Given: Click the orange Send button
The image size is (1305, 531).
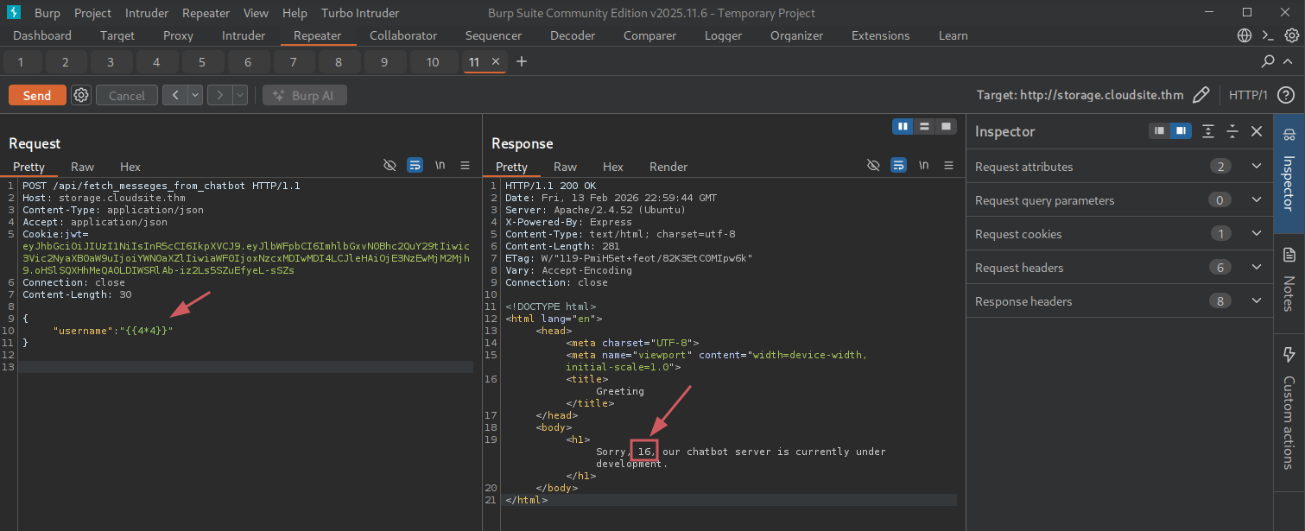Looking at the screenshot, I should coord(37,96).
